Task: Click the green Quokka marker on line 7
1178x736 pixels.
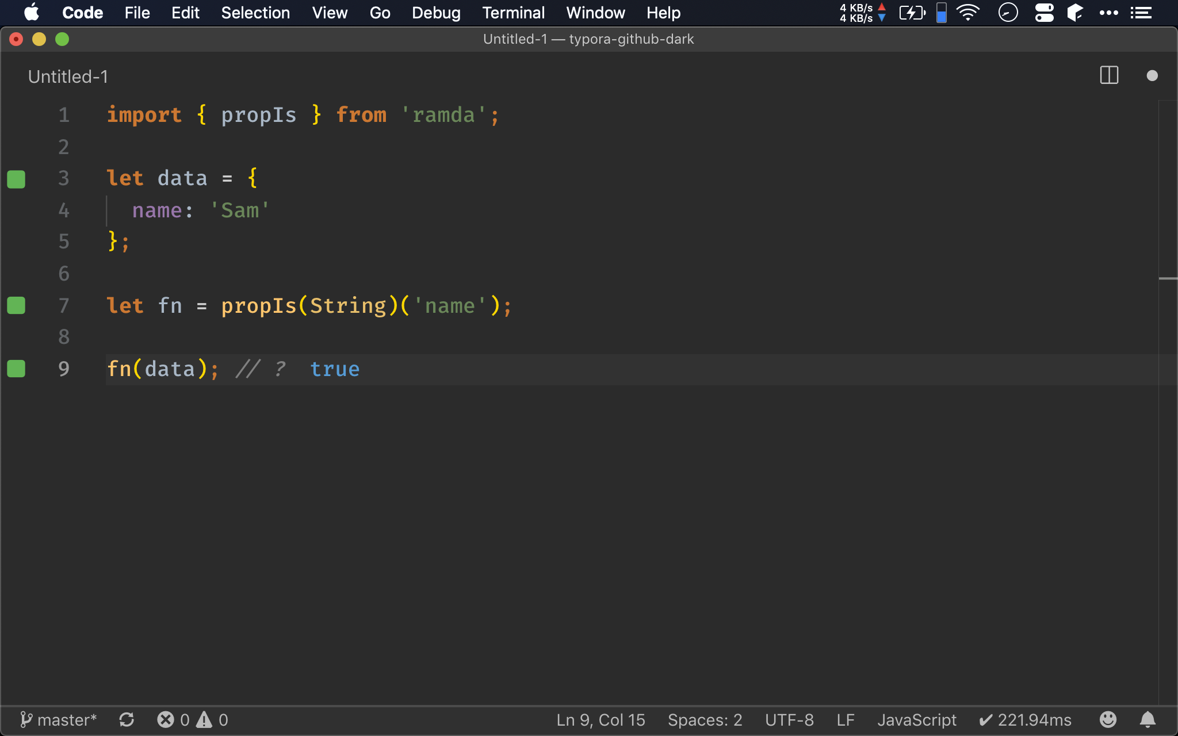Action: [x=16, y=305]
